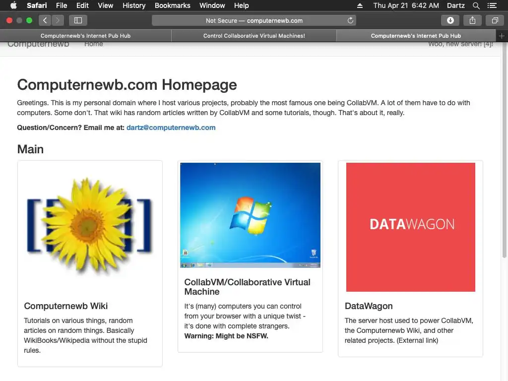Open the Computernewb Wiki card title

[x=66, y=306]
